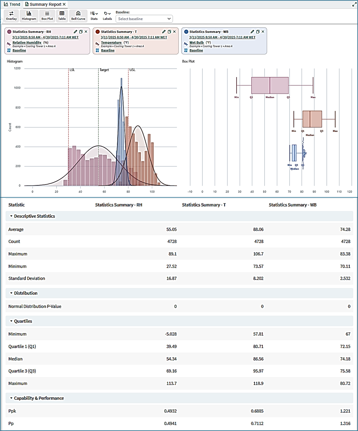This screenshot has width=358, height=431.
Task: Click the LSL line label in histogram
Action: pos(72,70)
